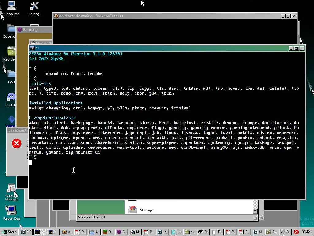Maximize the BassoonTracker window
This screenshot has width=314, height=236.
288,16
